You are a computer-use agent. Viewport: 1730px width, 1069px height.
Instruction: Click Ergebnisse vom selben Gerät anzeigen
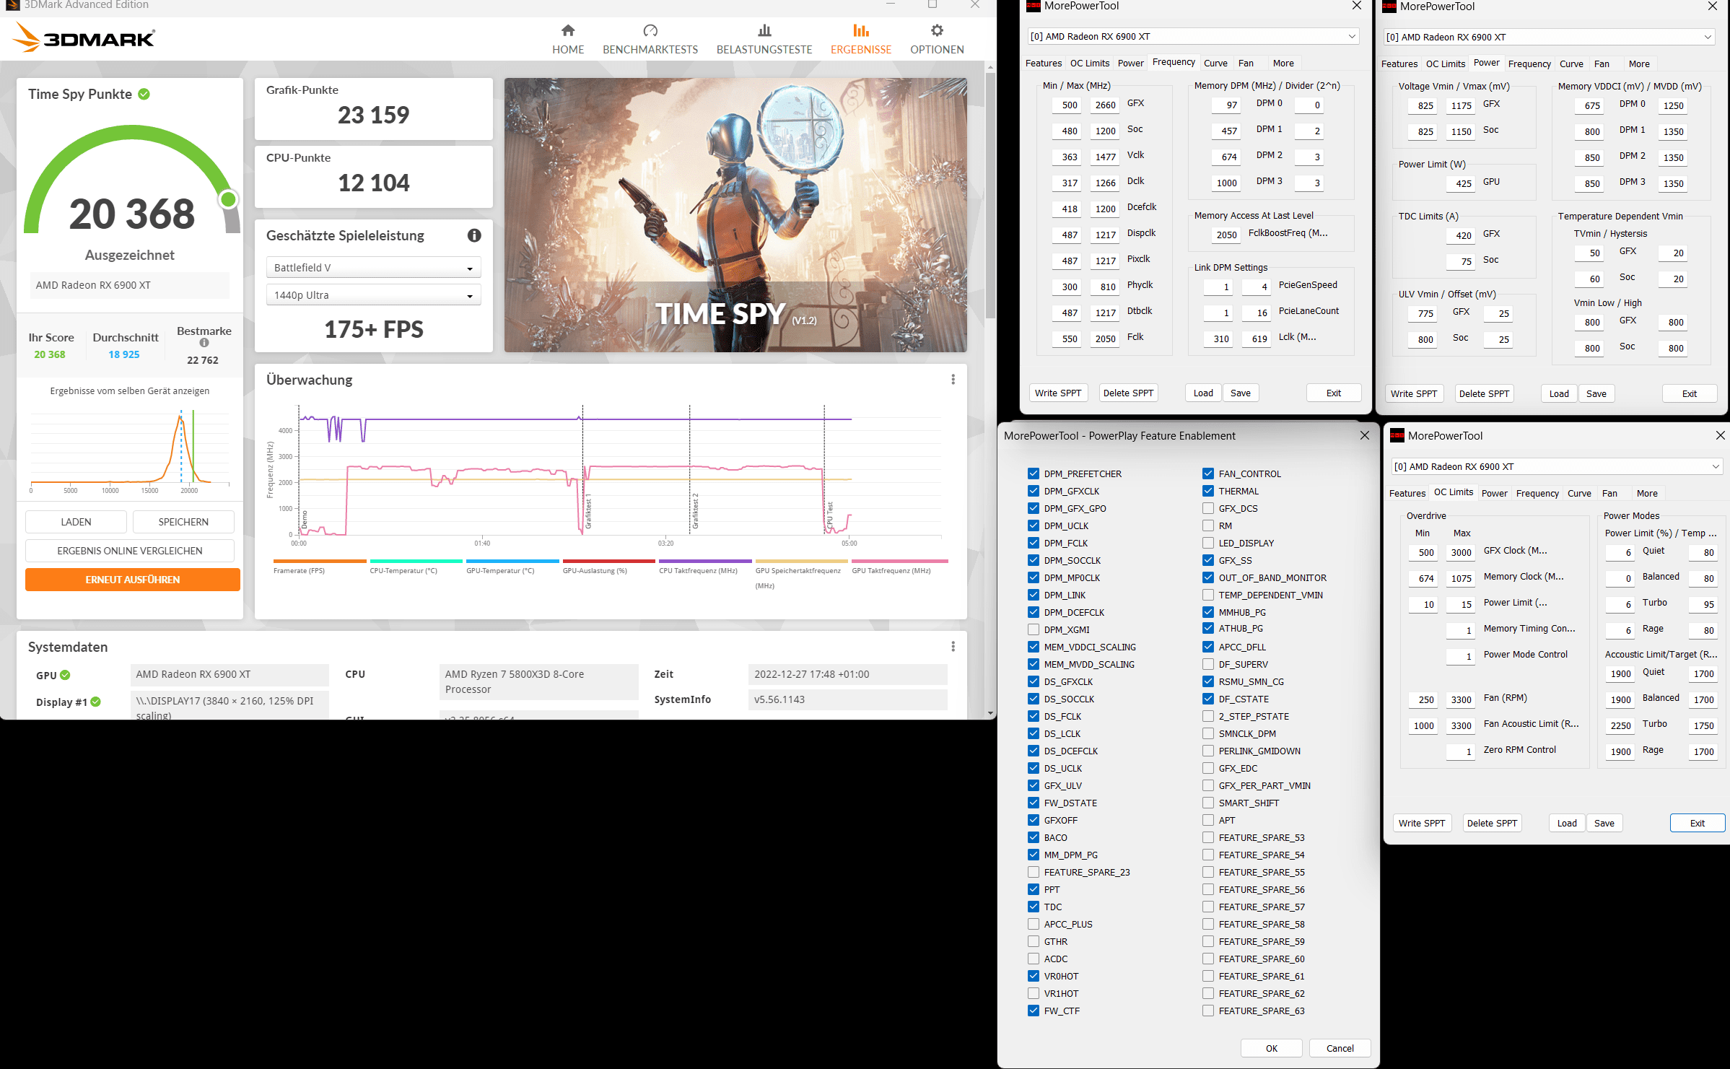coord(130,390)
